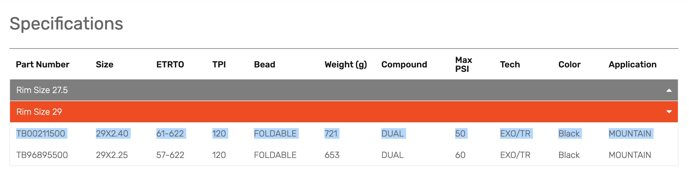
Task: Click the Weight (g) column header
Action: pyautogui.click(x=346, y=64)
